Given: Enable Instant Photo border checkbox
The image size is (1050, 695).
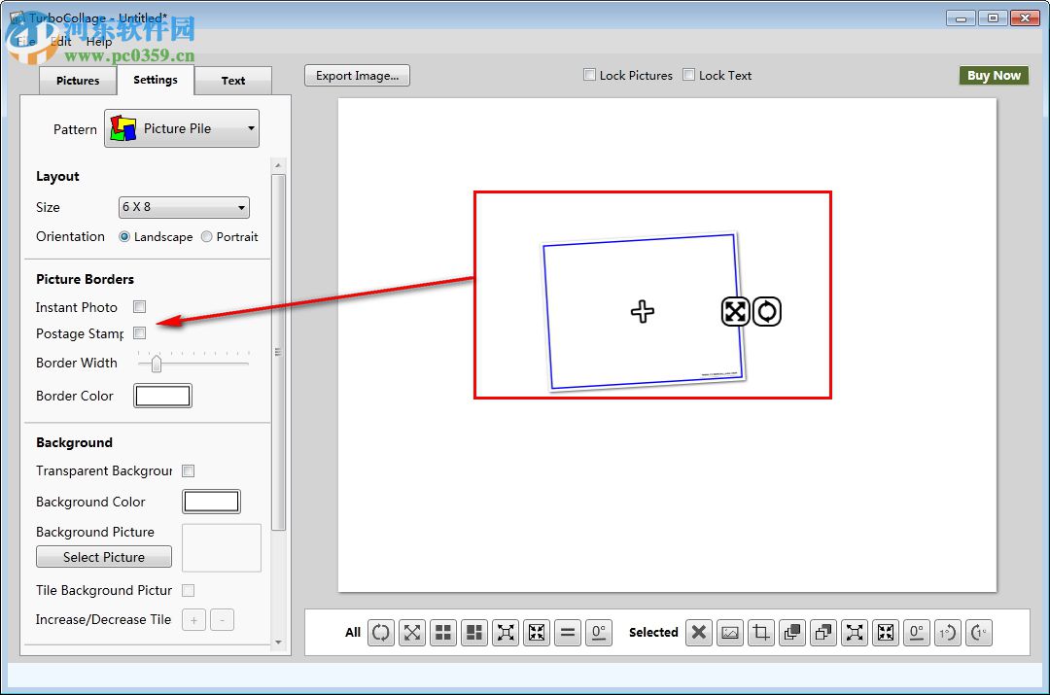Looking at the screenshot, I should click(139, 306).
